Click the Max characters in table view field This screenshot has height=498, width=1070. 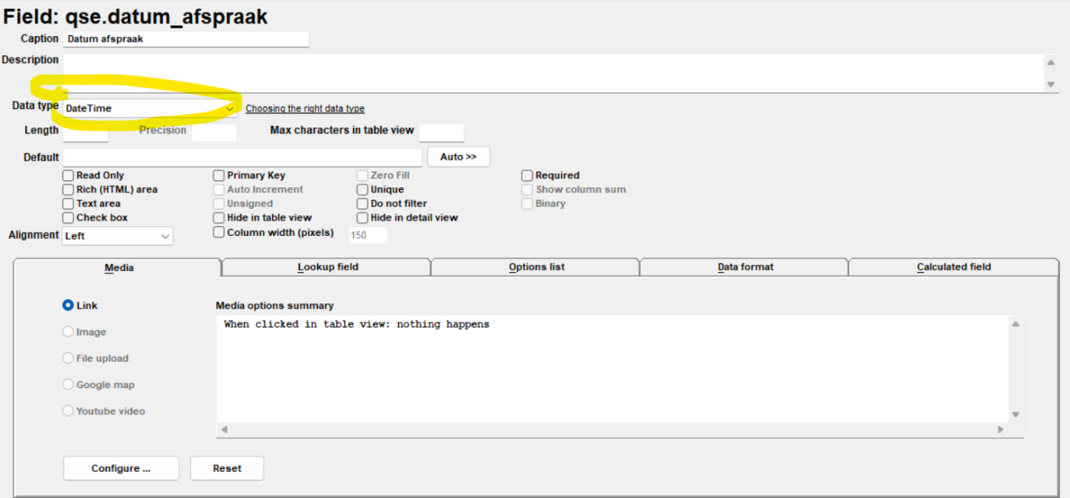(442, 131)
